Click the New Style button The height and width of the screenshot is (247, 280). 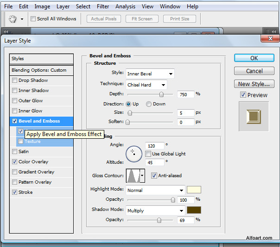(254, 84)
